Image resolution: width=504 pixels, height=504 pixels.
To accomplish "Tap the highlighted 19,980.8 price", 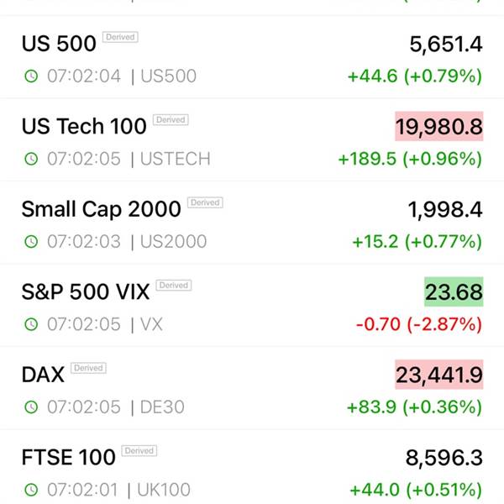I will [x=439, y=126].
